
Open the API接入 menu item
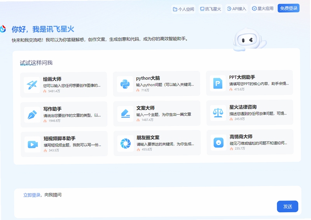(236, 9)
